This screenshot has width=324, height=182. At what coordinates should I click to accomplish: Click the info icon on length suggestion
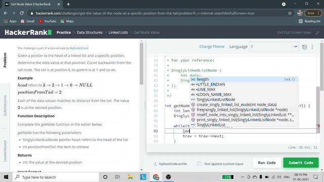[x=294, y=79]
